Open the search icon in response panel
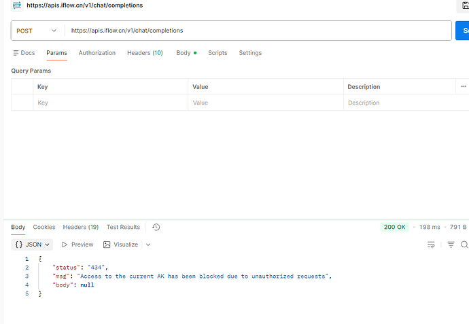Screen dimensions: 469x324 (x=464, y=245)
